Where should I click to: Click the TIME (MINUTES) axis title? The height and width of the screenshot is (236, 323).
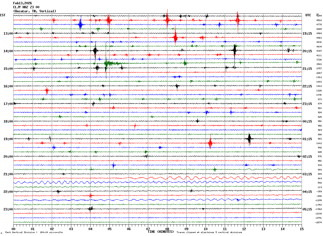click(x=161, y=232)
